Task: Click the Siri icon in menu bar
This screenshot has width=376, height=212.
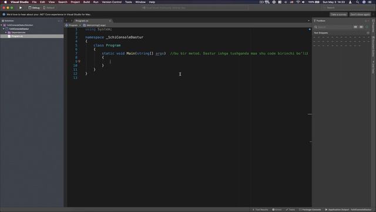Action: 364,2
